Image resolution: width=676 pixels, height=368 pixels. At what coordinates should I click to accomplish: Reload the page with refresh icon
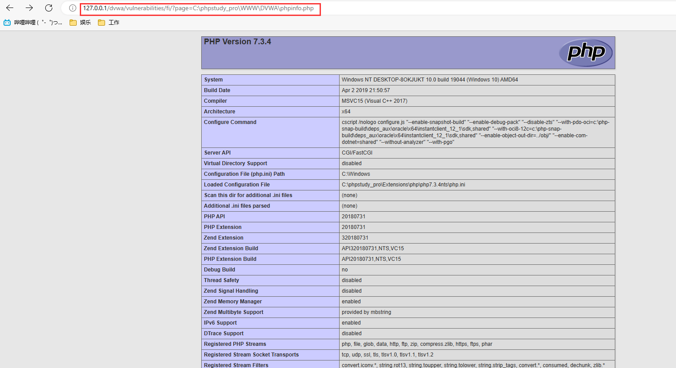pos(49,8)
